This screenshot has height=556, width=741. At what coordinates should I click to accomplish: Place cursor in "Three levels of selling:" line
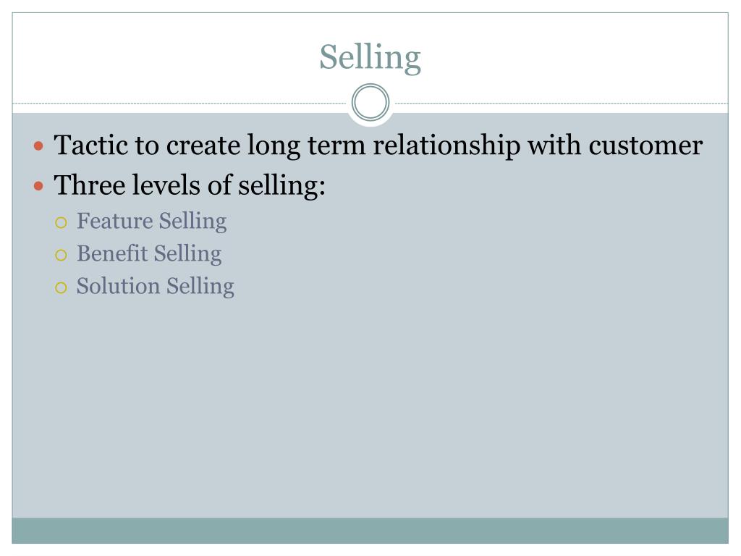(190, 185)
